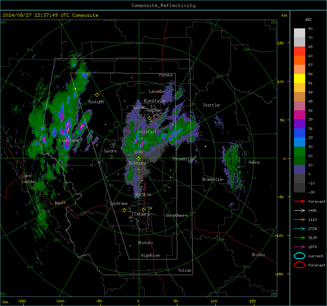The height and width of the screenshot is (306, 327).
Task: Select the white 04DK arrow legend icon
Action: 299,211
